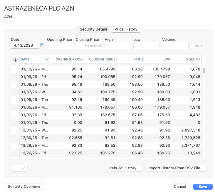Save the security changes

point(203,187)
